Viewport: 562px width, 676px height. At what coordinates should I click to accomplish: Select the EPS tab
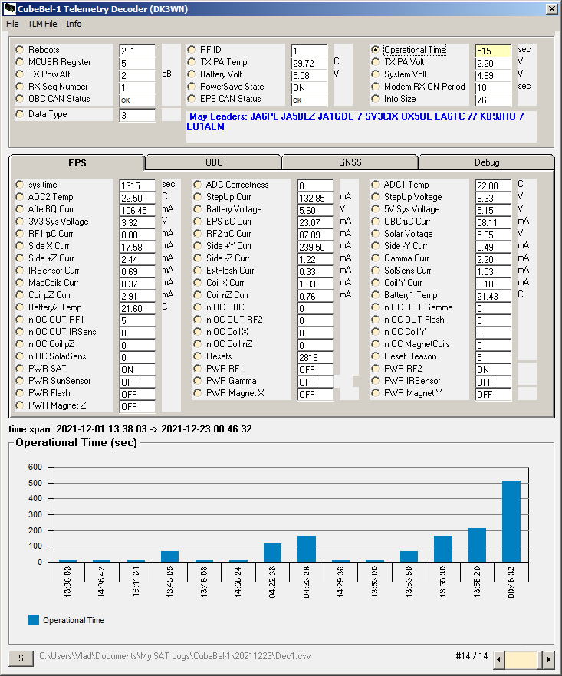coord(77,163)
